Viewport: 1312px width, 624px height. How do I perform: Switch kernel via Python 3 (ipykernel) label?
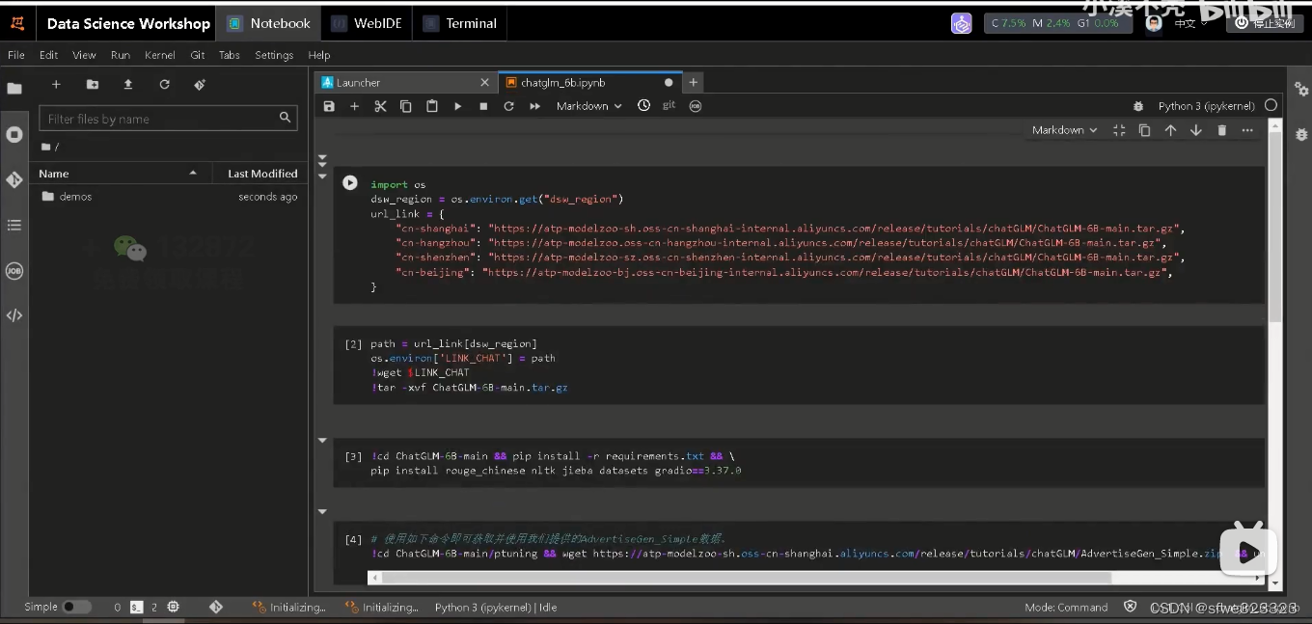(x=1206, y=106)
